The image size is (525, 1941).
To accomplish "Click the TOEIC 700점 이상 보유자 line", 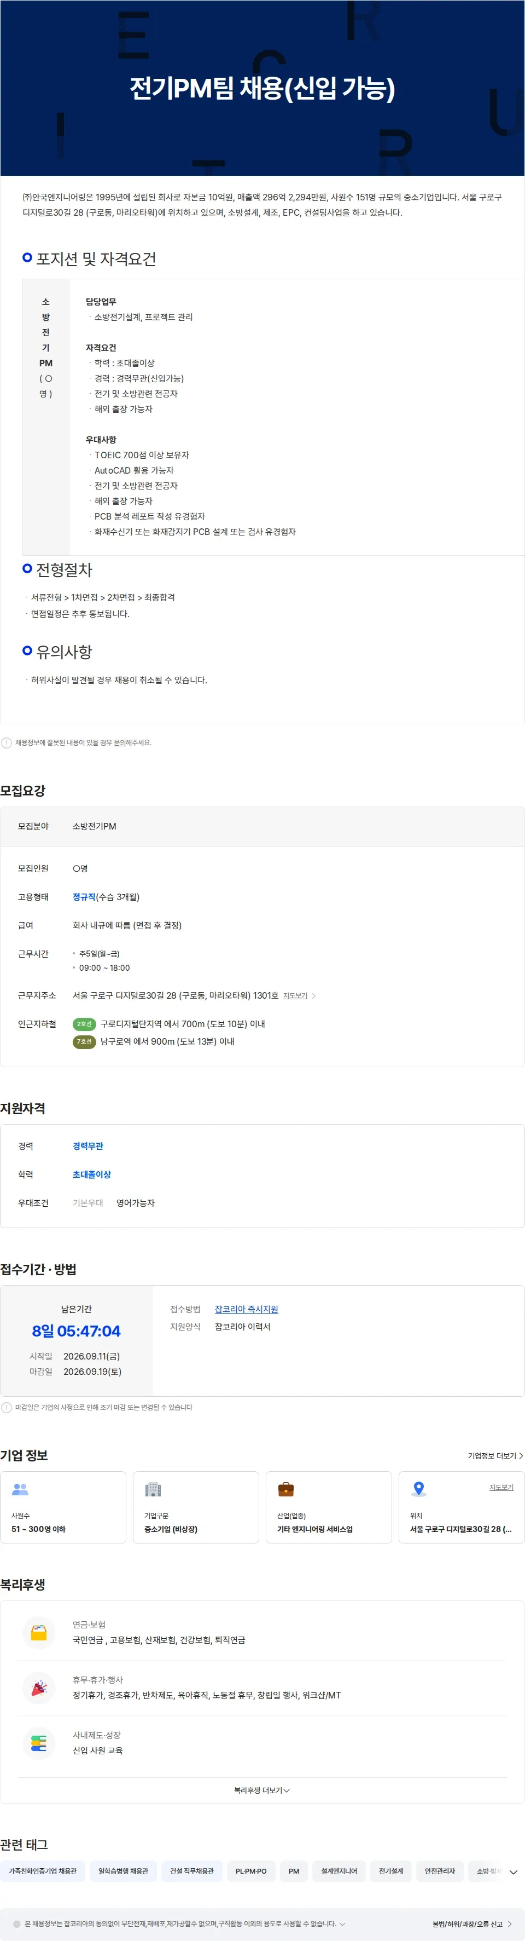I will click(142, 455).
